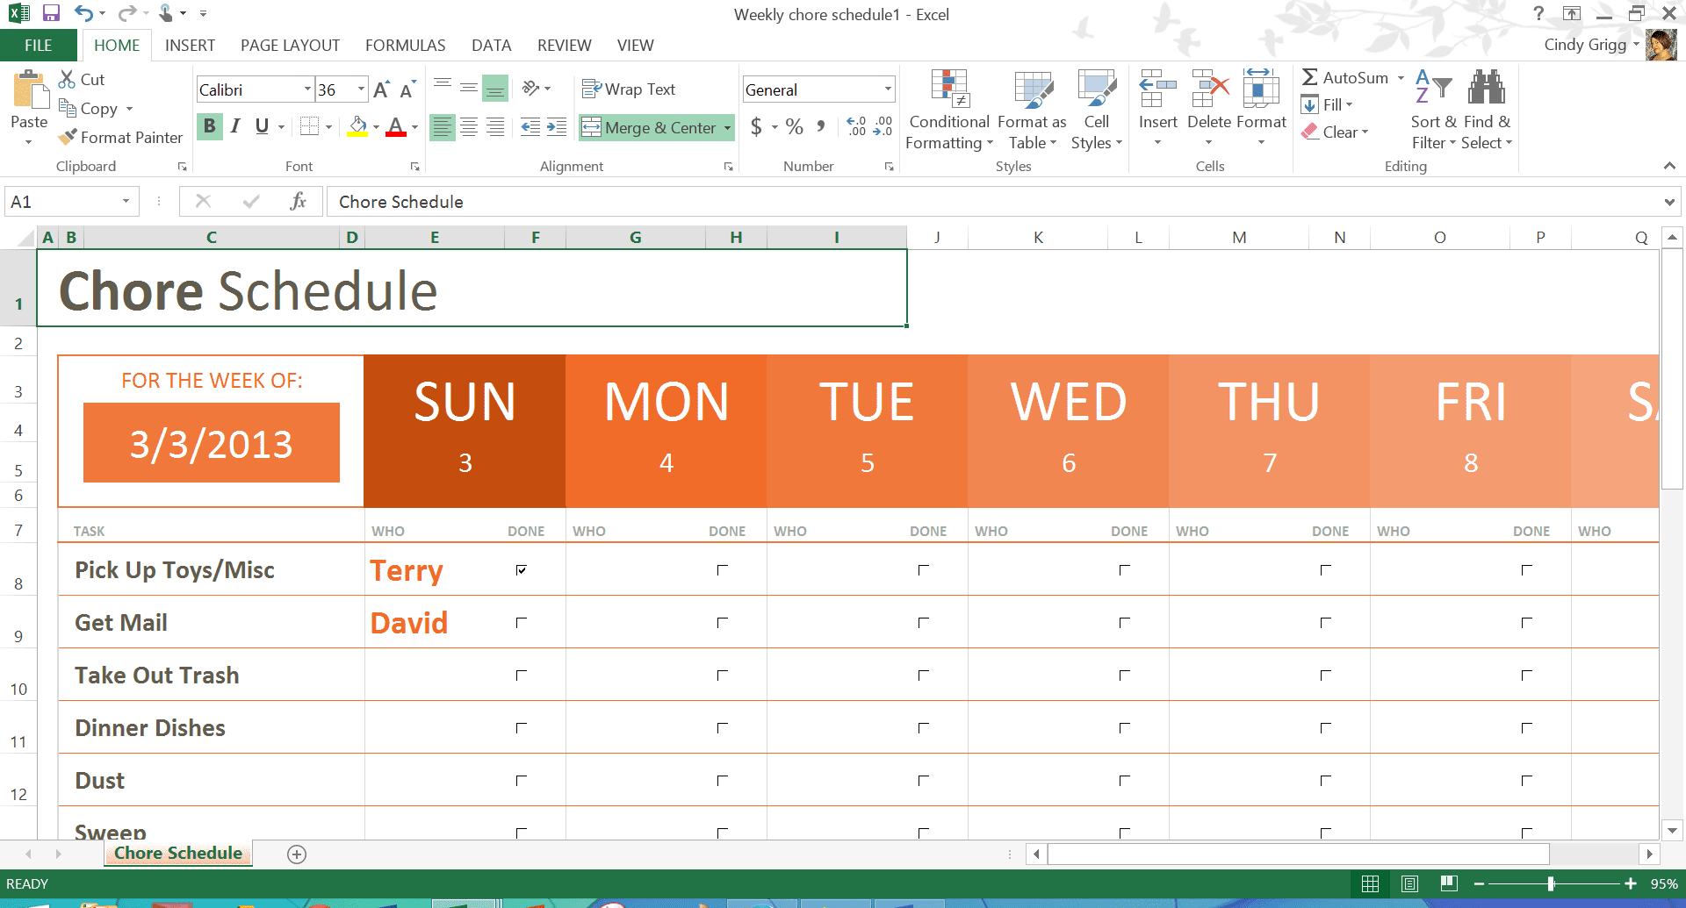The height and width of the screenshot is (908, 1686).
Task: Check David's done box for Sunday
Action: (522, 622)
